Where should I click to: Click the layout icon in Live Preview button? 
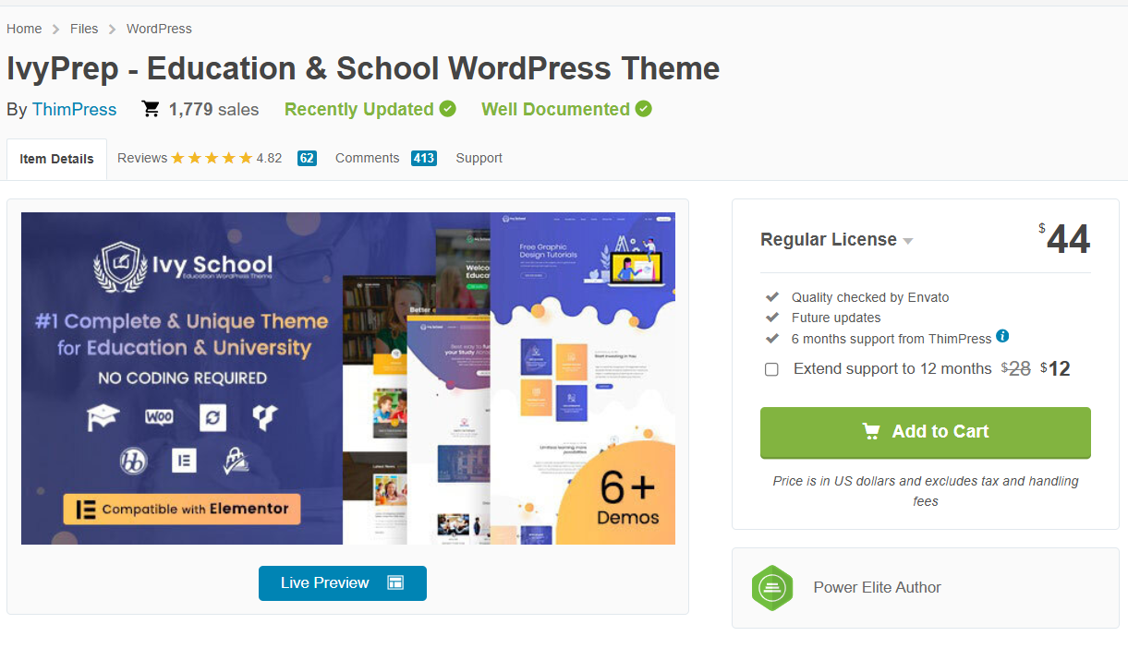(x=395, y=583)
